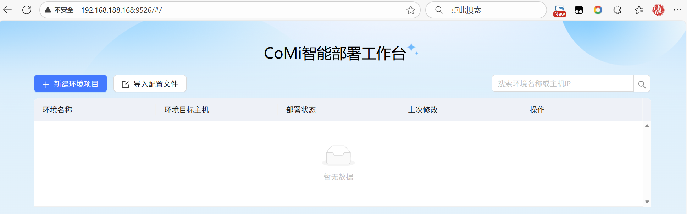Click the 不安全 security warning icon
The width and height of the screenshot is (687, 214).
pos(48,10)
